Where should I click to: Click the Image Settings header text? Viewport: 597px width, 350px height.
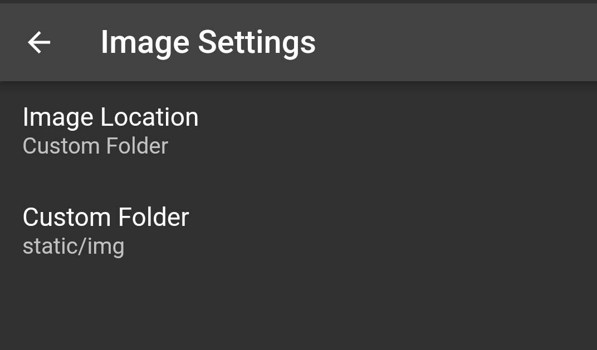click(x=208, y=42)
